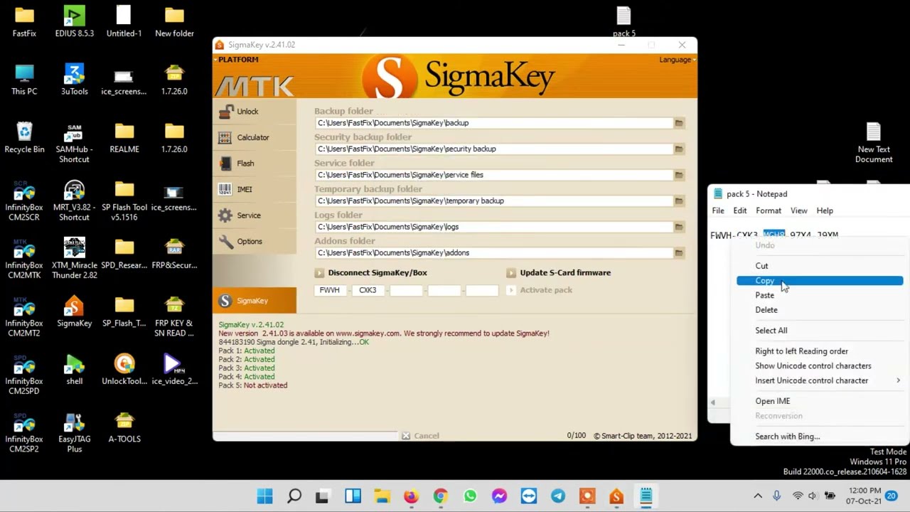
Task: Choose Right to left Reading order
Action: (820, 351)
